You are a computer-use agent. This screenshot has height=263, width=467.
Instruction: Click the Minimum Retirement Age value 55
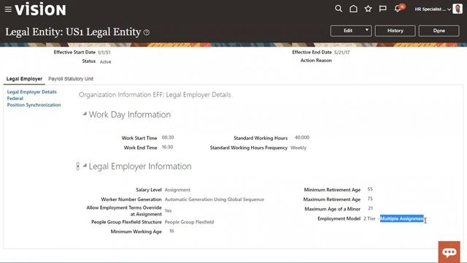click(x=370, y=189)
